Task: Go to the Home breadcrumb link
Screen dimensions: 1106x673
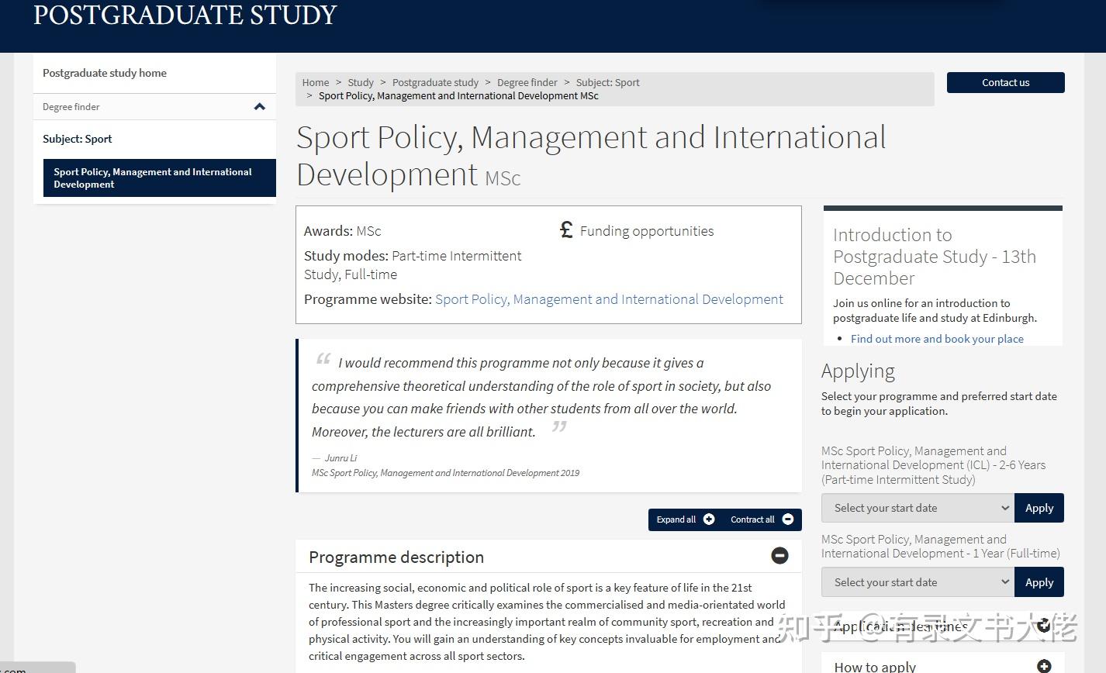Action: coord(316,82)
